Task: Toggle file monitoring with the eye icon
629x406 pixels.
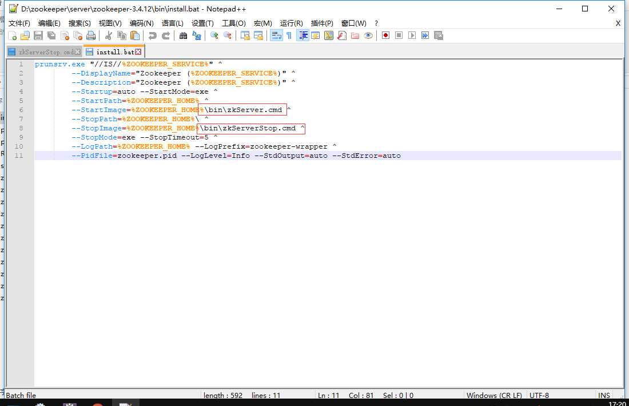Action: [368, 35]
